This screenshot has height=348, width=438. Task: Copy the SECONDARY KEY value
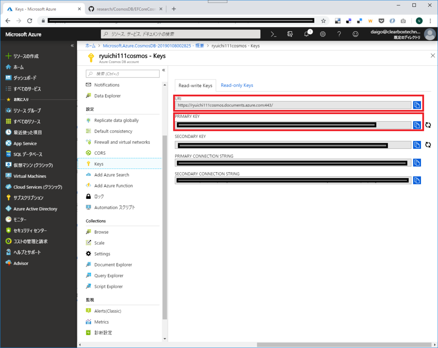(x=417, y=145)
